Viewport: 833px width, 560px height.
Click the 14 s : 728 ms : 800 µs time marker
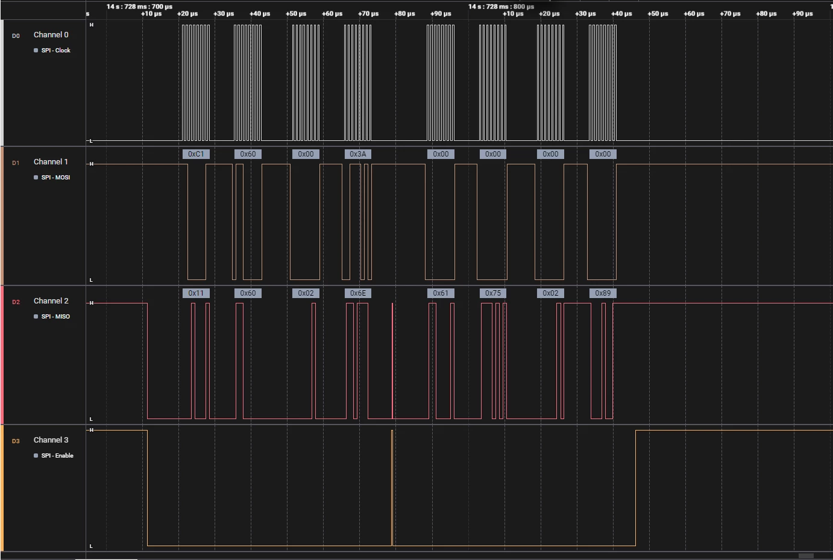pyautogui.click(x=501, y=7)
